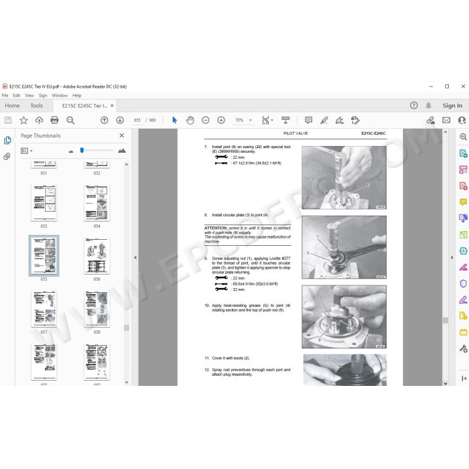Reduce thumbnail size small mountain icon
This screenshot has width=469, height=469.
(71, 151)
